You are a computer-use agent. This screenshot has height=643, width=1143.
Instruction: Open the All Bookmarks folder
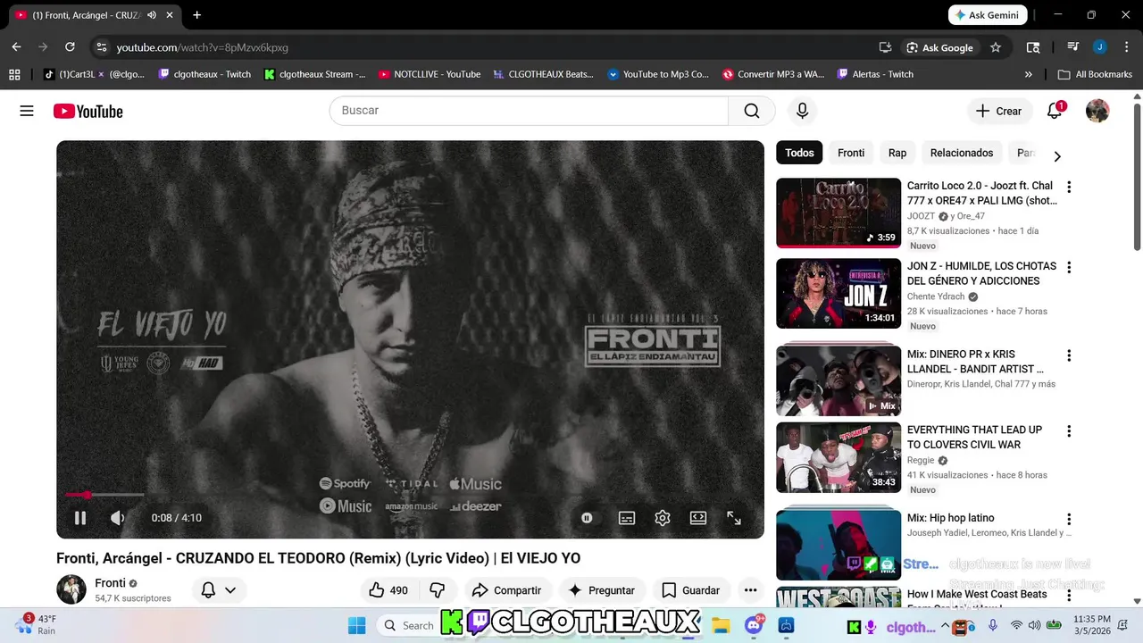(x=1095, y=74)
